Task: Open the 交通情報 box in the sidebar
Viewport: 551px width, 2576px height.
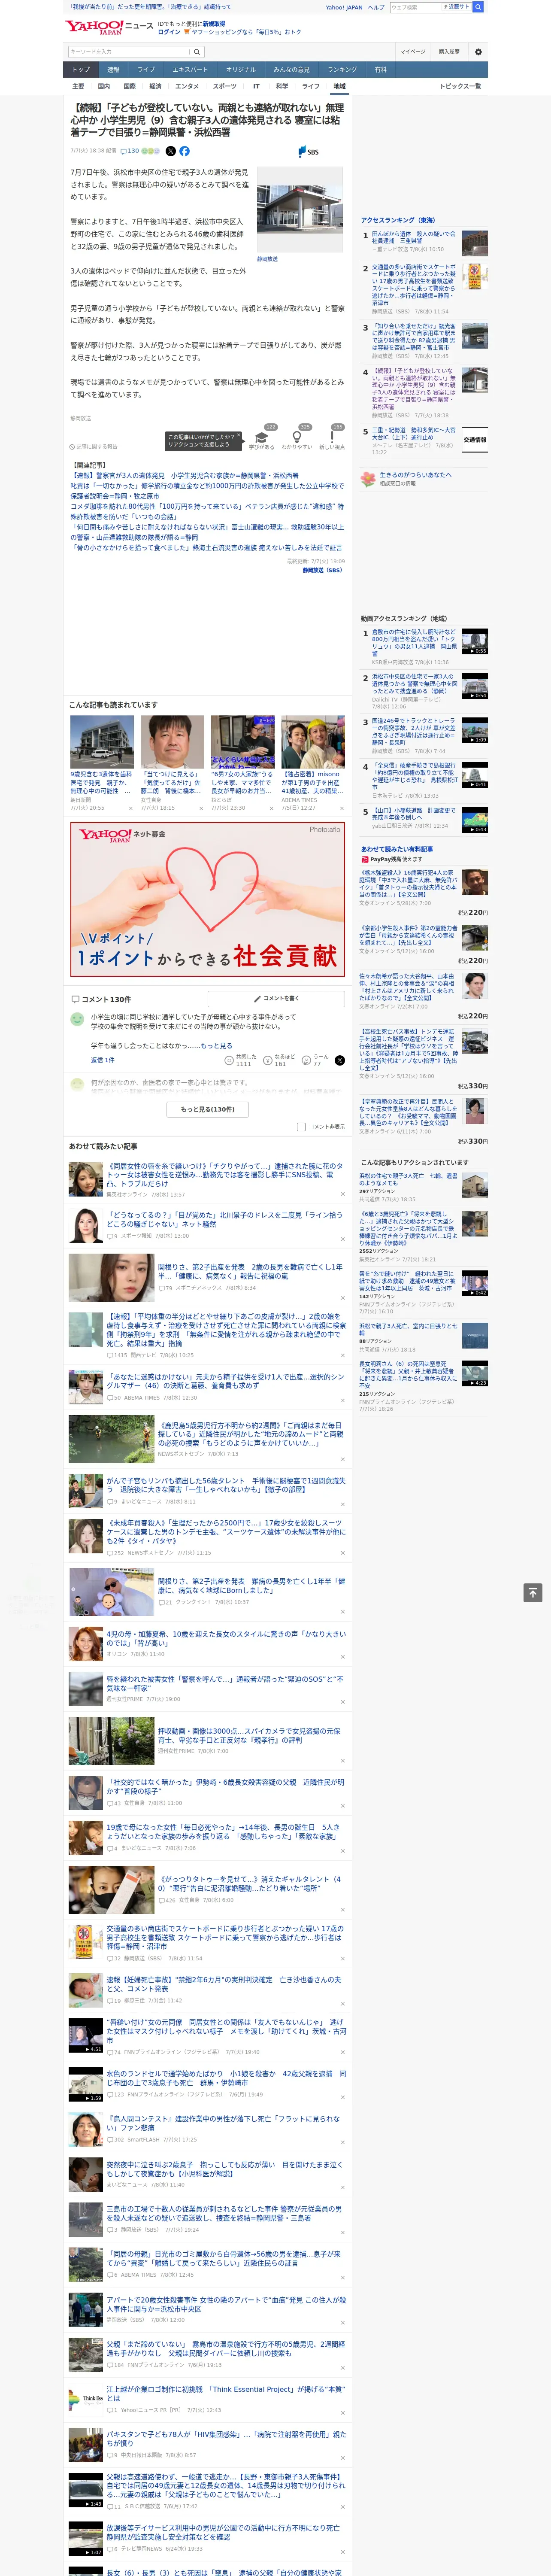Action: coord(475,440)
